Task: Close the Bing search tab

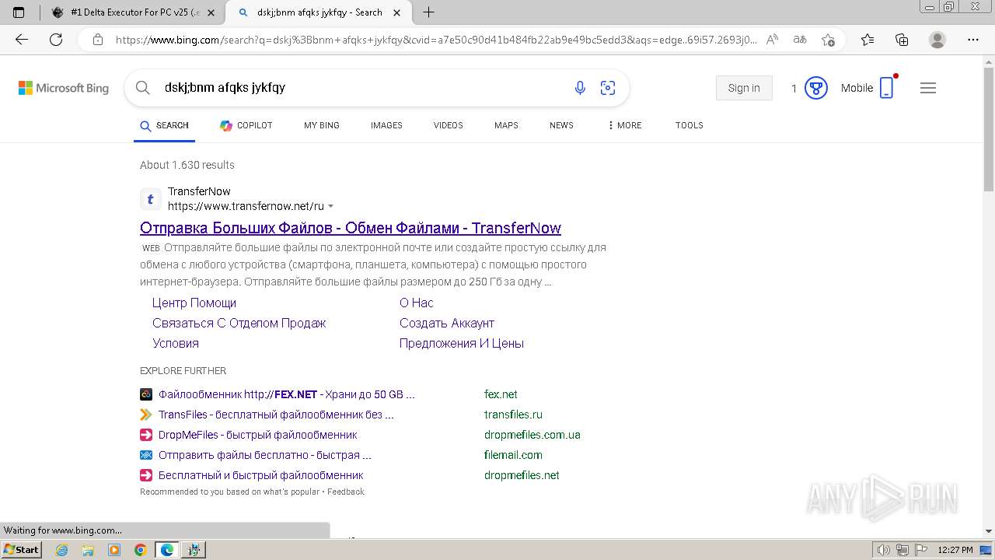Action: click(x=397, y=12)
